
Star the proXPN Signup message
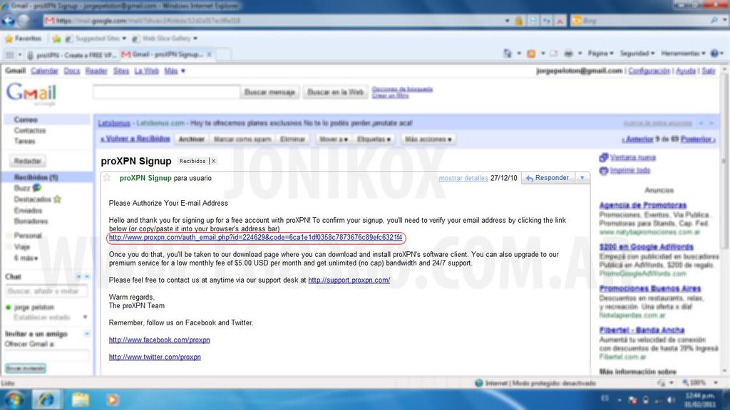click(107, 178)
